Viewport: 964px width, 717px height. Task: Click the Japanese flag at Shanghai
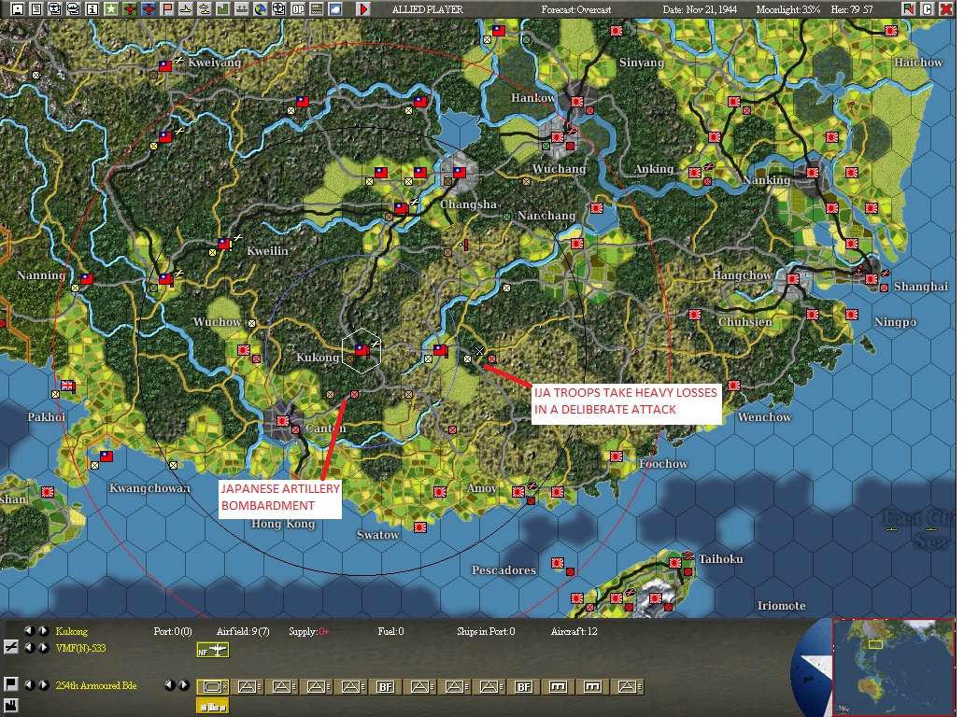click(872, 279)
